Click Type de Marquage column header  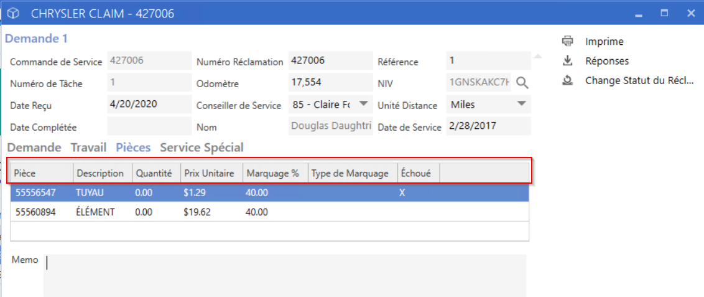point(353,173)
